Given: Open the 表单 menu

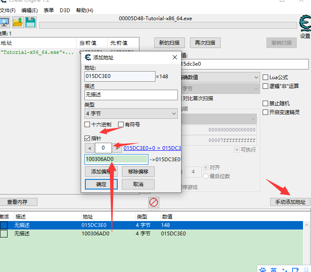Looking at the screenshot, I should (x=49, y=11).
